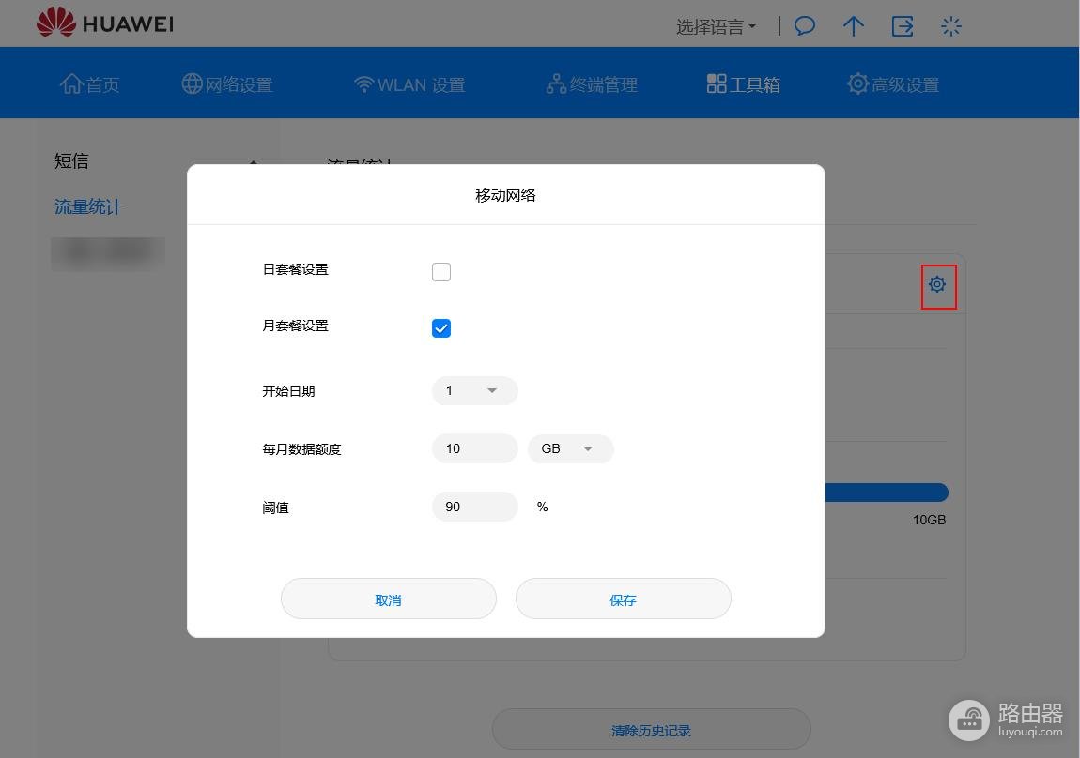Enable the 日套餐设置 checkbox

(x=441, y=272)
